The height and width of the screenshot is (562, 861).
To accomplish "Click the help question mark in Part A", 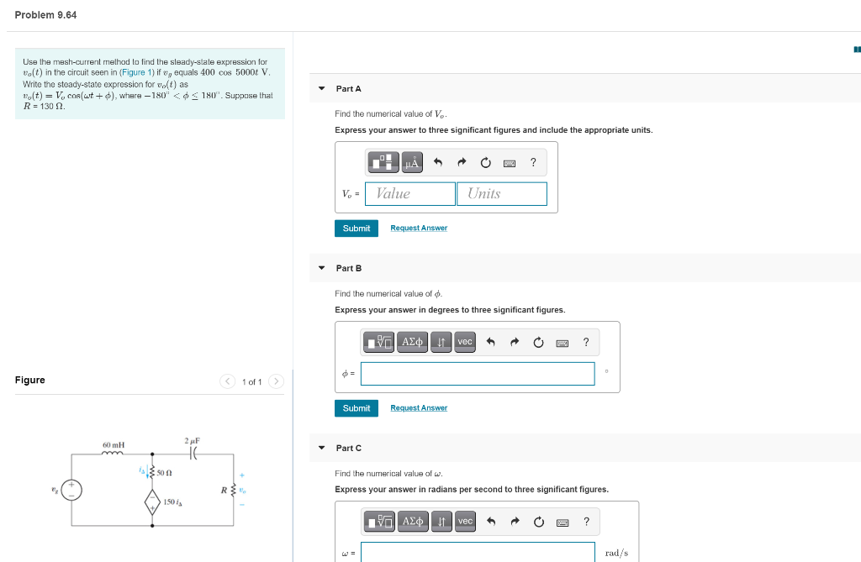I will (x=533, y=162).
